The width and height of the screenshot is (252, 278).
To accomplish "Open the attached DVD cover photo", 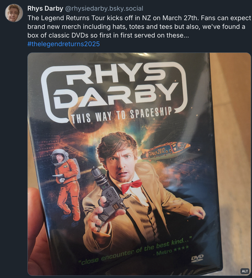I will (x=139, y=164).
